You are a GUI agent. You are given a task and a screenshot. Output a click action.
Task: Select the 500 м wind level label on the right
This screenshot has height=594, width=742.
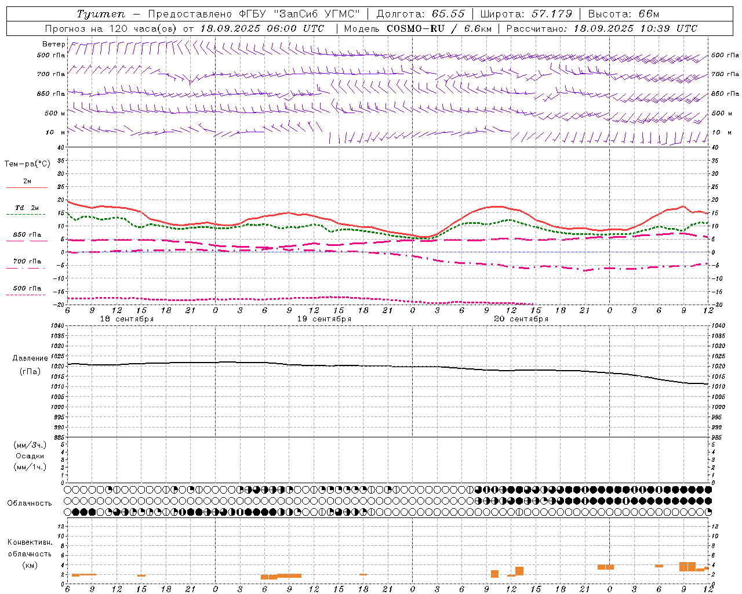coord(721,113)
